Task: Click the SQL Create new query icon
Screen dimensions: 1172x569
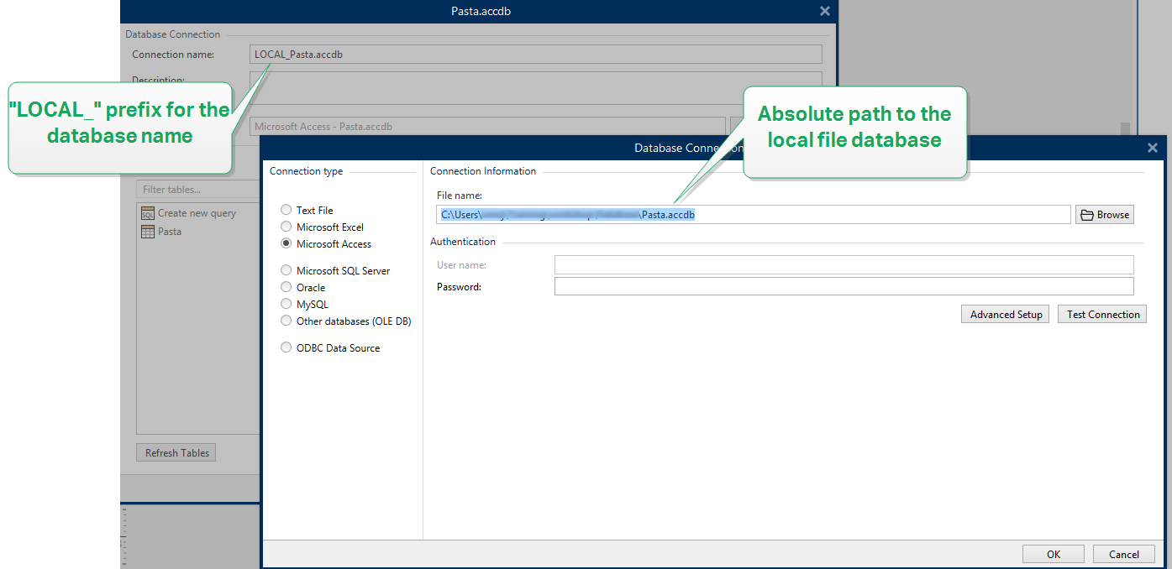Action: [x=146, y=212]
